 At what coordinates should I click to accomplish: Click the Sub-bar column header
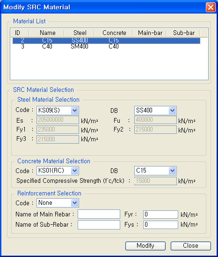(x=183, y=33)
